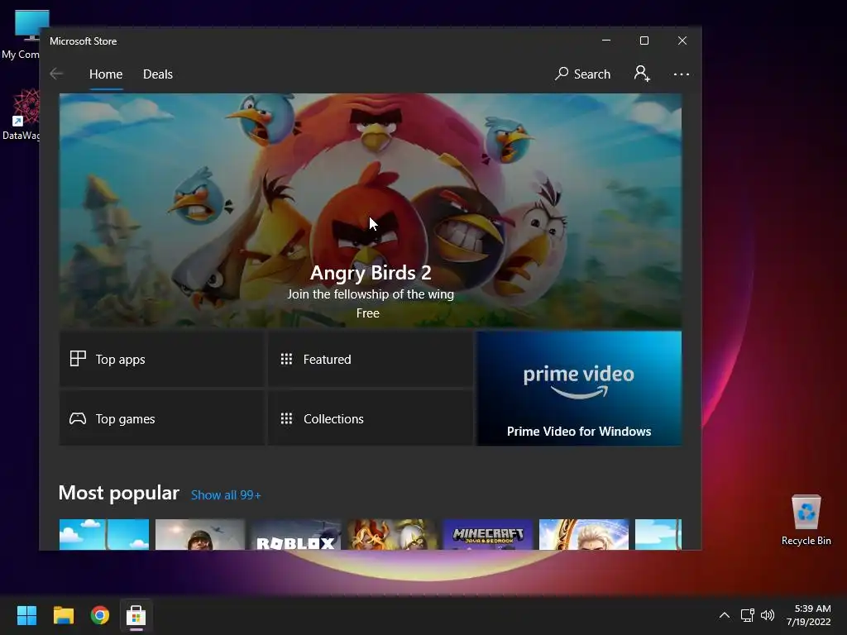Switch to the Deals tab
The width and height of the screenshot is (847, 635).
[x=158, y=74]
